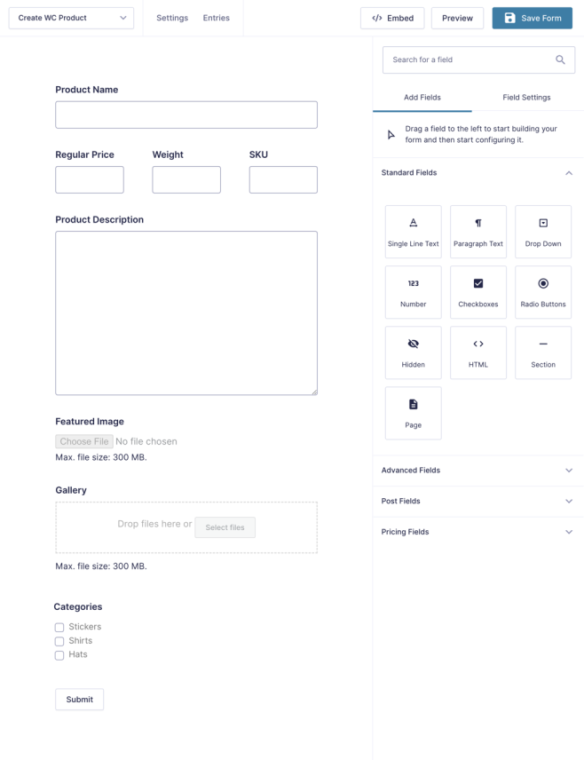Click the Regular Price input
This screenshot has height=760, width=584.
(89, 180)
